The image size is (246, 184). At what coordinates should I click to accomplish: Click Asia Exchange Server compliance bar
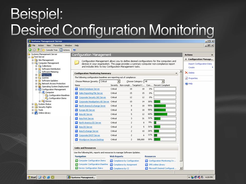click(165, 131)
